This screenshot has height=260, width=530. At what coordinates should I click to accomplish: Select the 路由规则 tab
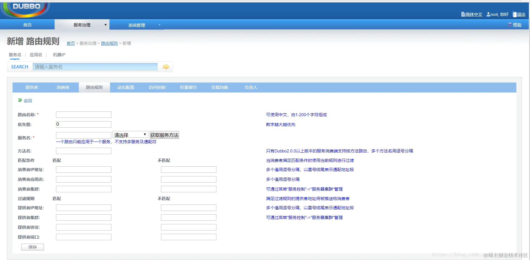point(94,88)
